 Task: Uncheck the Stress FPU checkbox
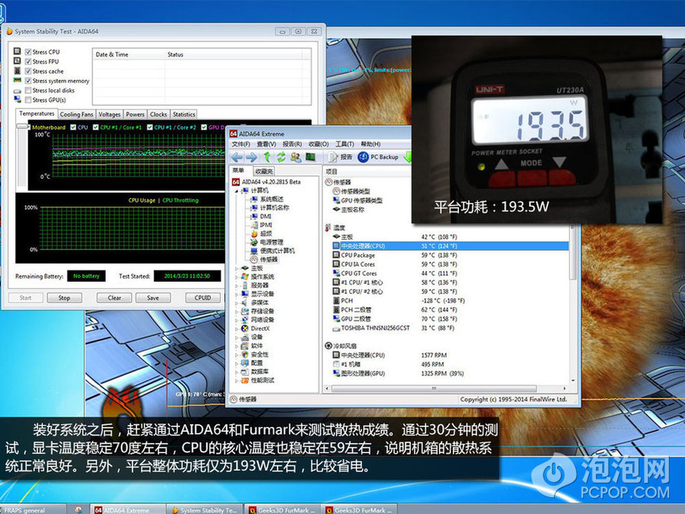28,62
